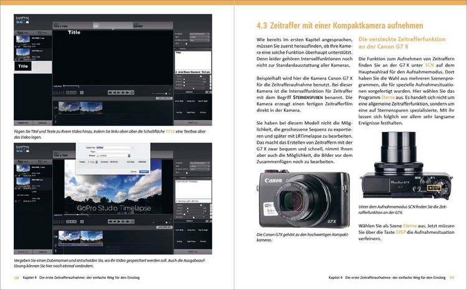Click Reset All in upper screenshot
The image size is (467, 290).
click(193, 123)
